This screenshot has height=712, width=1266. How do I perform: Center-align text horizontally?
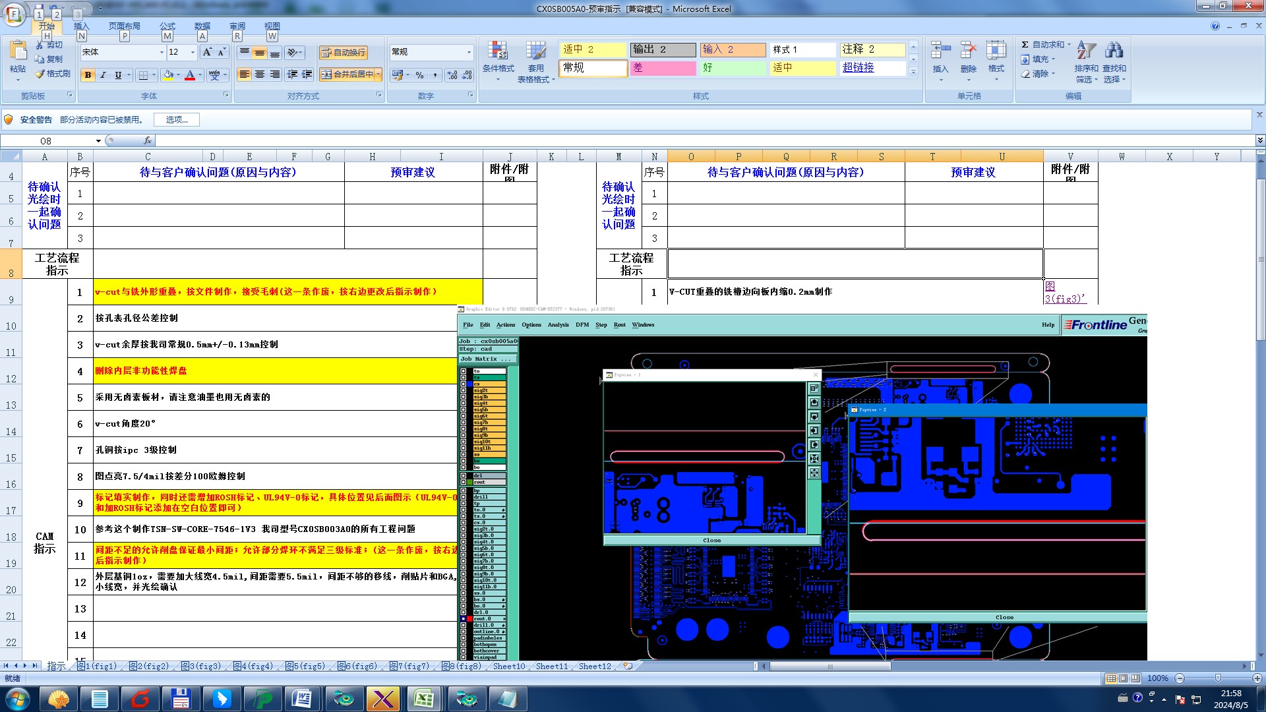coord(260,74)
